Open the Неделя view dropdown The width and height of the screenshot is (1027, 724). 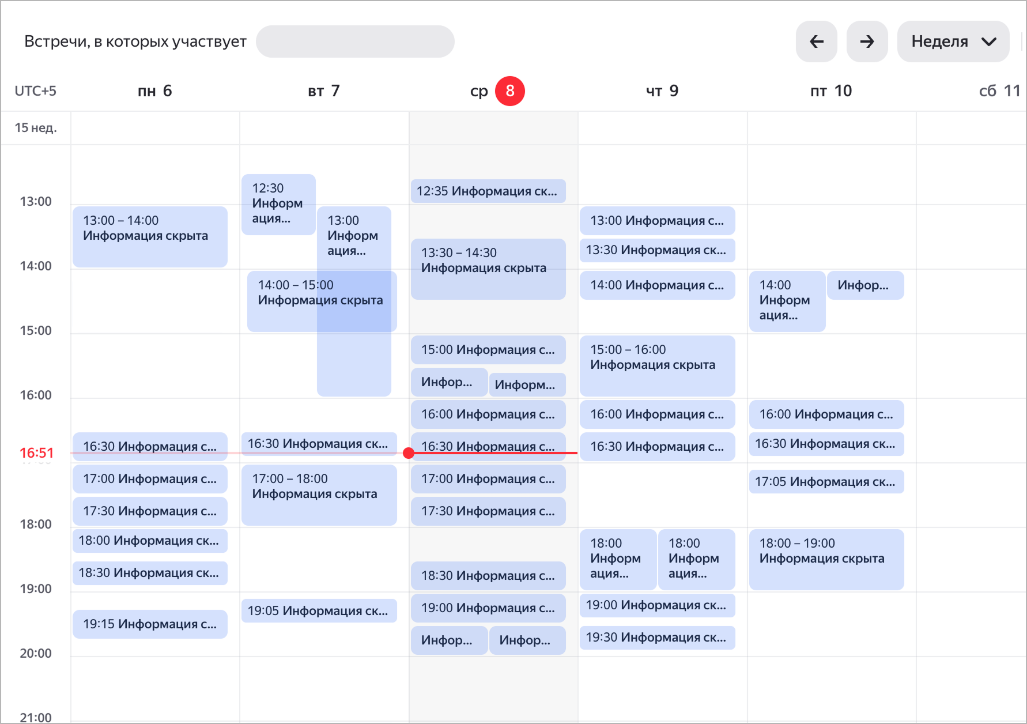point(953,42)
